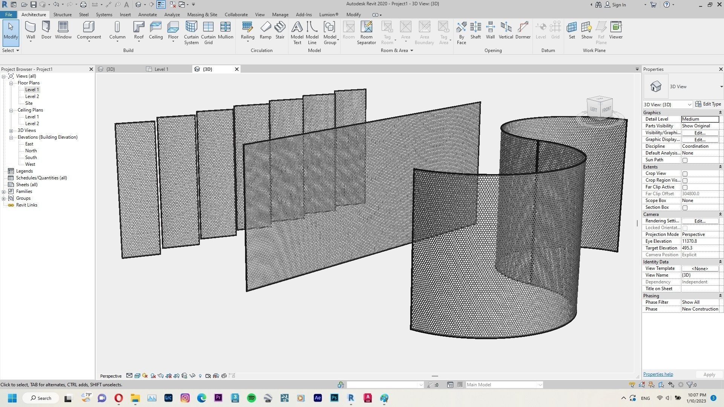The image size is (724, 407).
Task: Enable the Section Box checkbox
Action: [x=685, y=207]
